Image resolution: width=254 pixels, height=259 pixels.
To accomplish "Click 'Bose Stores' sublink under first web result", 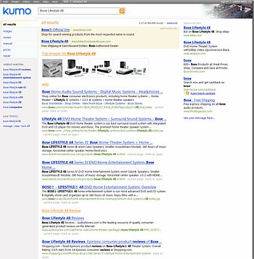I will 135,103.
